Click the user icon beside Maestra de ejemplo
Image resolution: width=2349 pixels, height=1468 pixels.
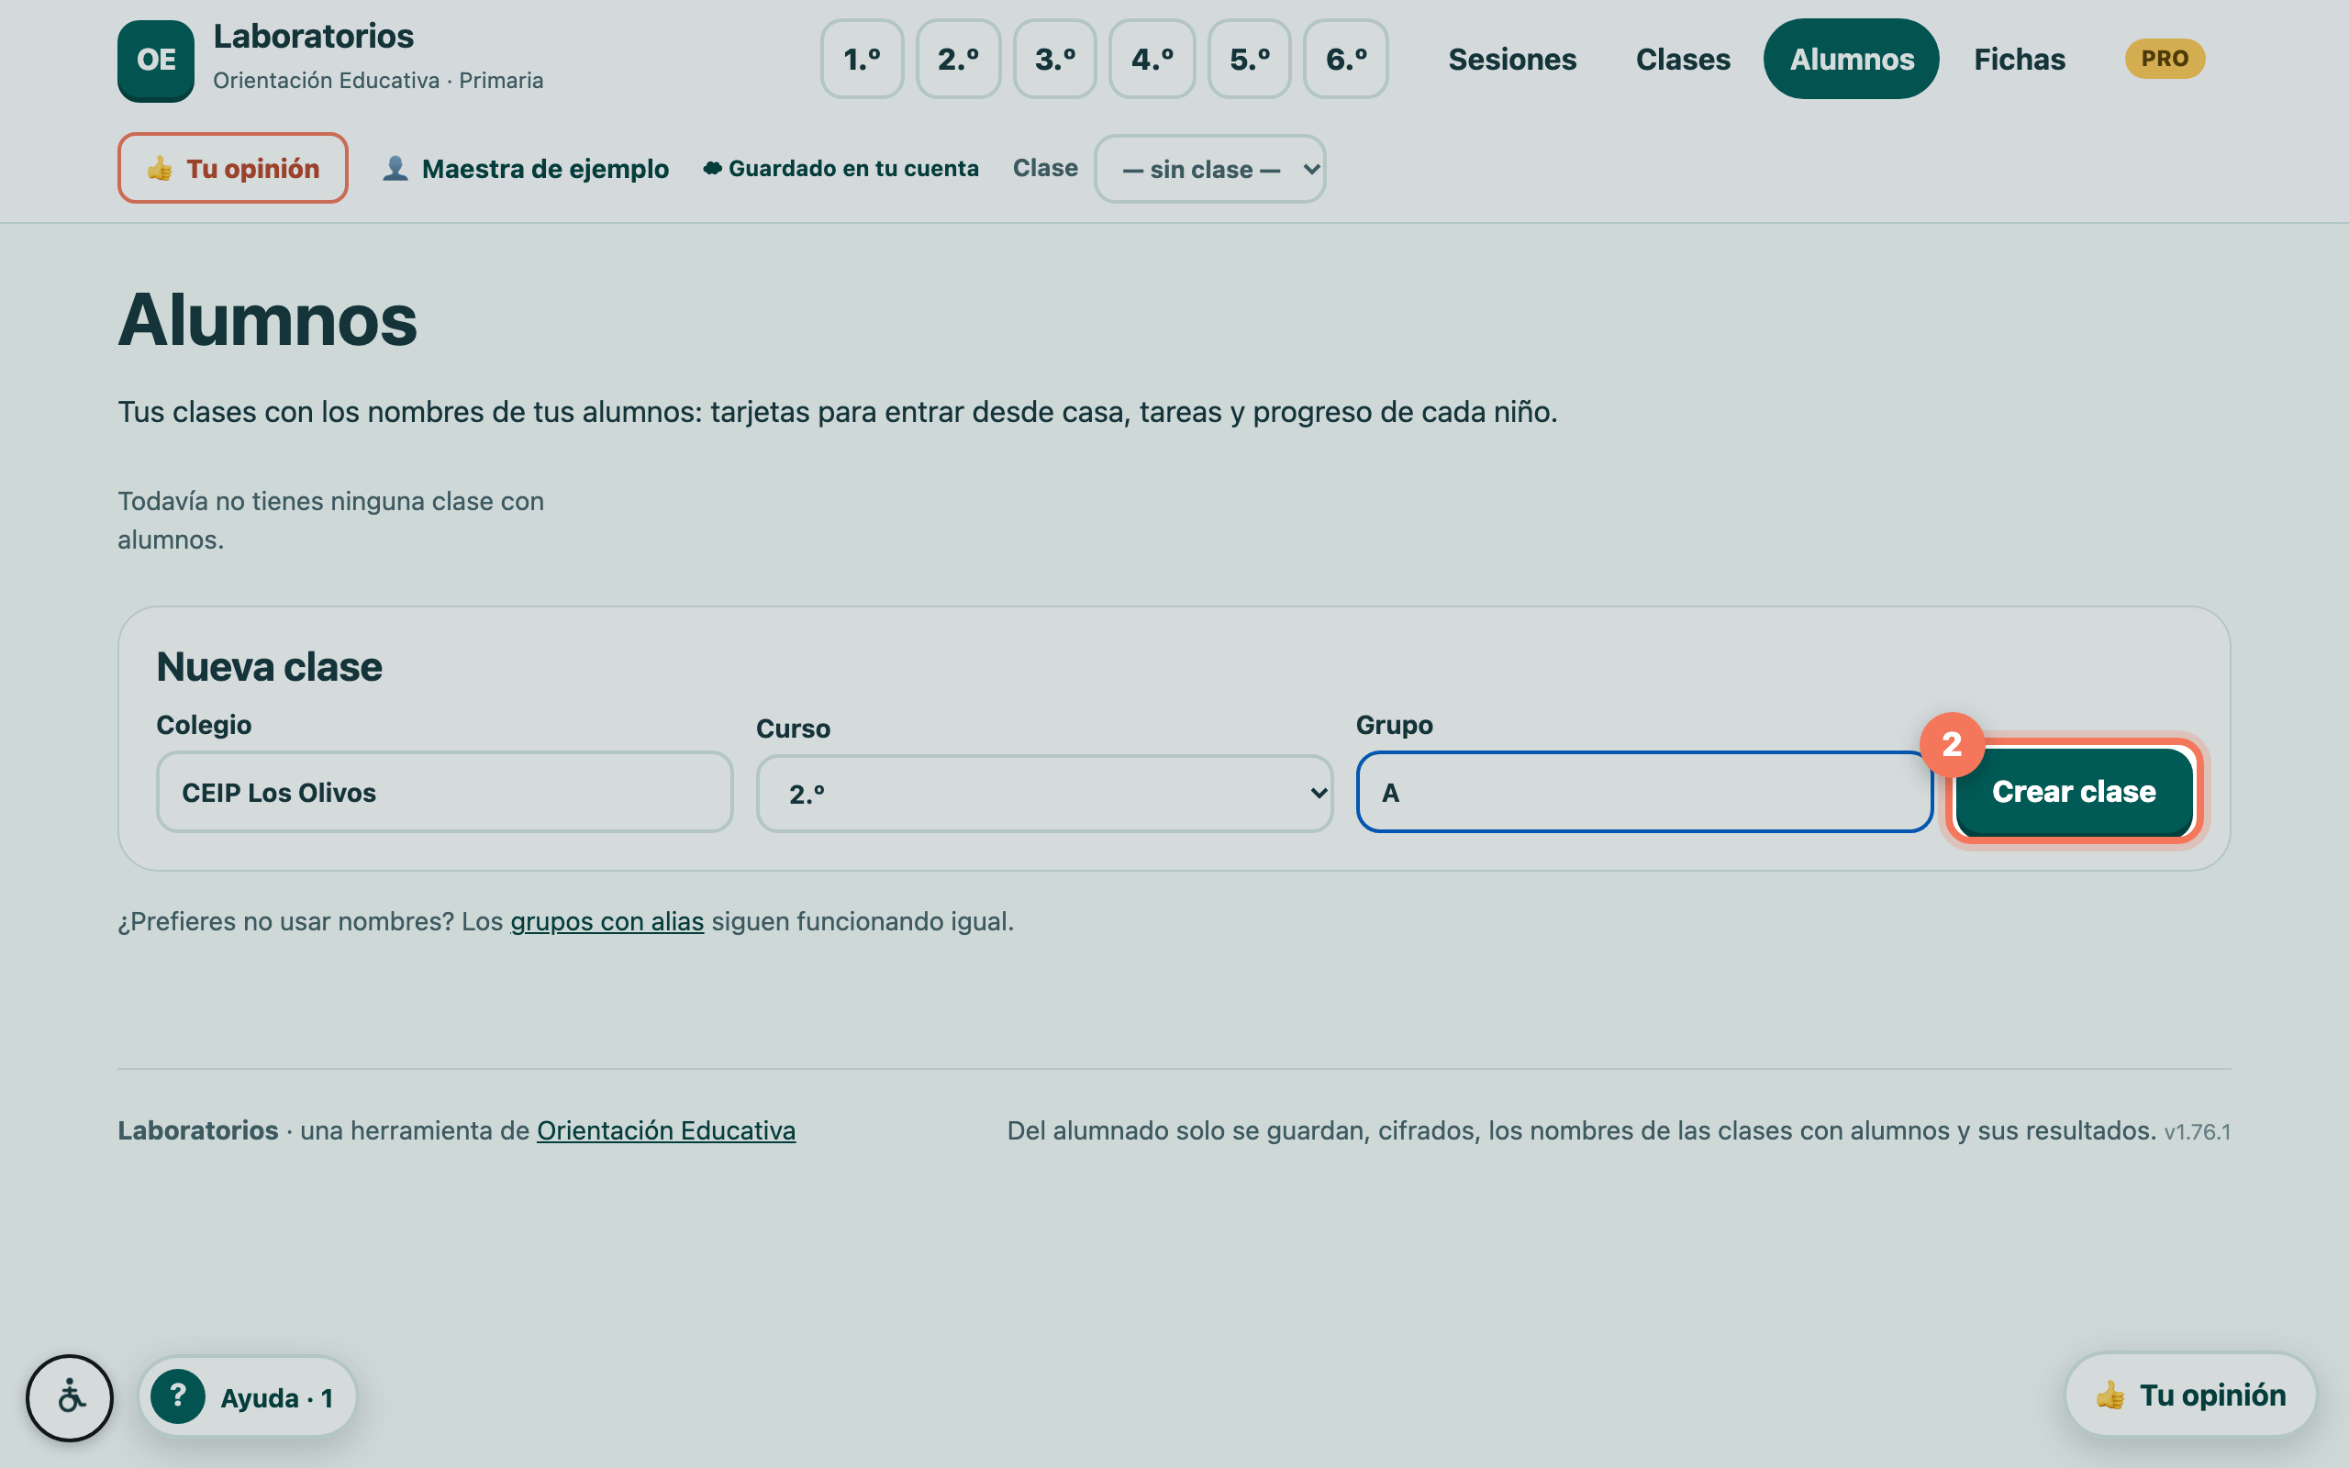395,168
